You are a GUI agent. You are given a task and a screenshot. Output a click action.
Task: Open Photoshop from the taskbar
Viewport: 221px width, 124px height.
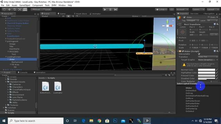[115, 121]
